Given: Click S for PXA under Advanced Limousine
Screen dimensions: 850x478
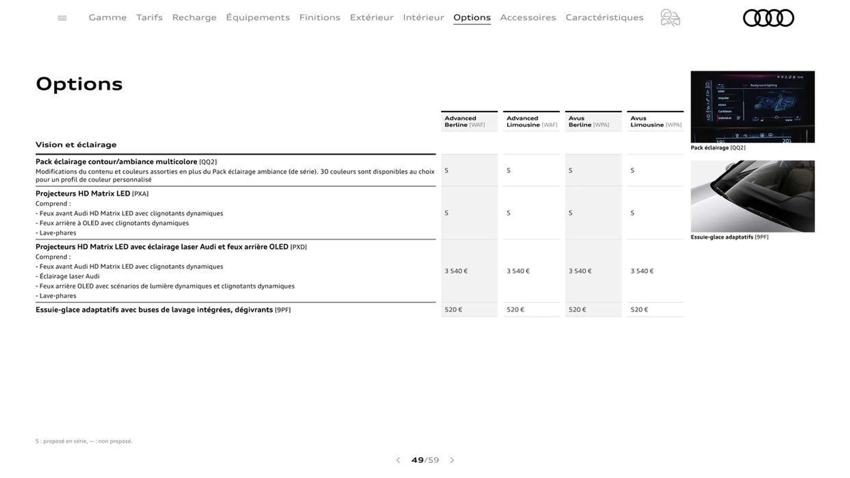Looking at the screenshot, I should pos(508,213).
